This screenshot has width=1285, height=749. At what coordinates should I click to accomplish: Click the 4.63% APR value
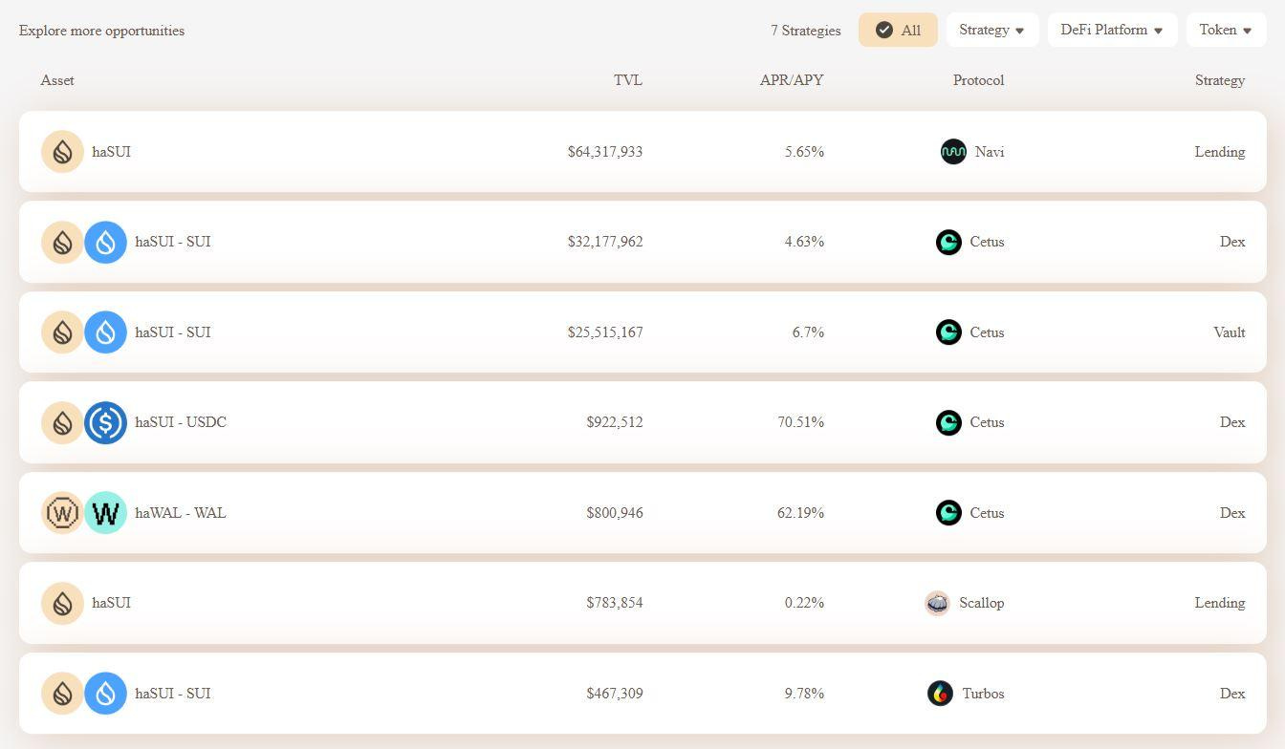[804, 242]
